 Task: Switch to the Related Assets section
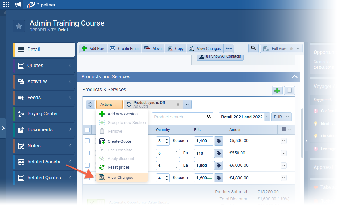pyautogui.click(x=43, y=162)
